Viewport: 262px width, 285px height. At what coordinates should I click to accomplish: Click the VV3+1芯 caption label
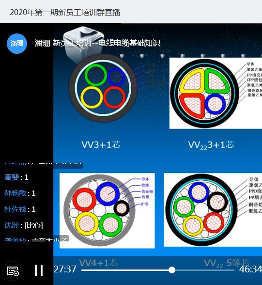pyautogui.click(x=101, y=144)
